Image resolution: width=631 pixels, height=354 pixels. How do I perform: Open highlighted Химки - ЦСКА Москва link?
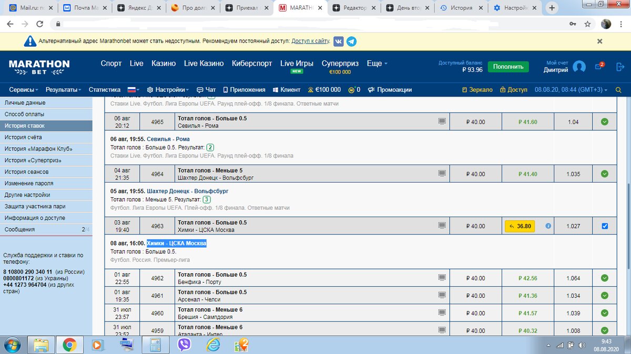pyautogui.click(x=177, y=243)
